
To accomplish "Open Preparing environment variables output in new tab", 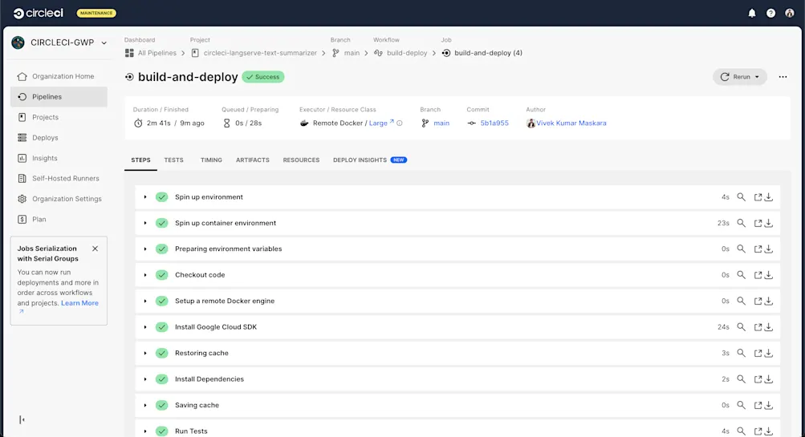I will [x=758, y=249].
